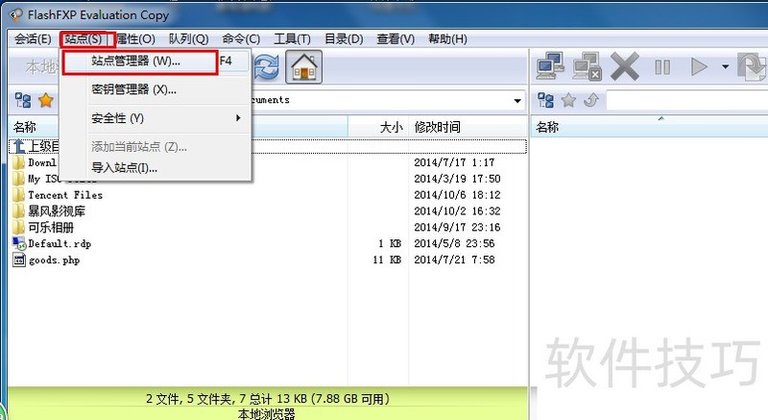Click the 2014/7/21 7:58 date cell
The image size is (768, 420).
point(454,259)
